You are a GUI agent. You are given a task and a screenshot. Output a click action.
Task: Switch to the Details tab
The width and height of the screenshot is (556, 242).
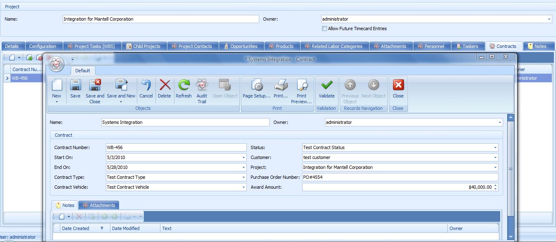(x=12, y=46)
